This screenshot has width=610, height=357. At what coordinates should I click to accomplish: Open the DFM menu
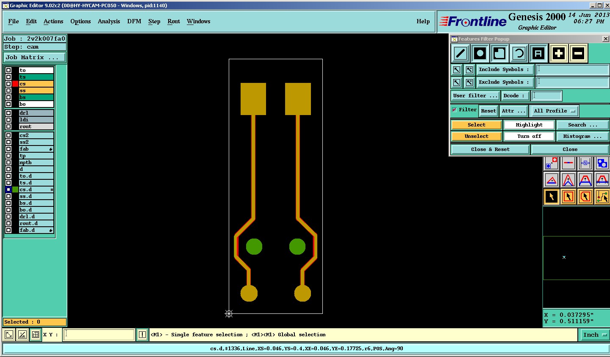click(134, 21)
